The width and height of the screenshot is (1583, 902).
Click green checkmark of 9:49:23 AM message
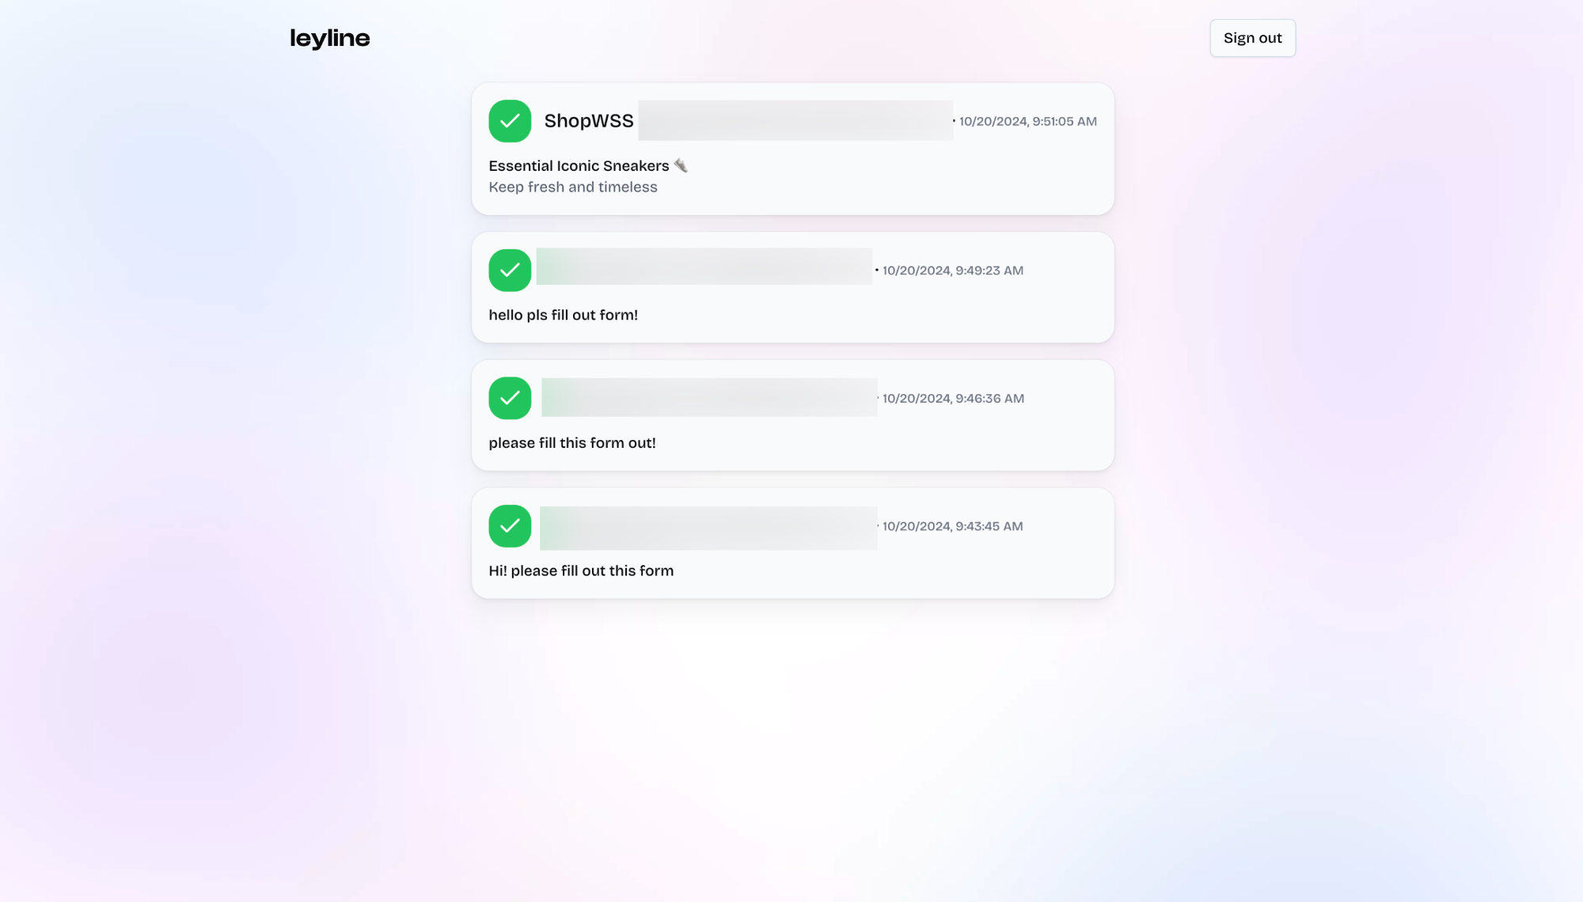pos(510,271)
